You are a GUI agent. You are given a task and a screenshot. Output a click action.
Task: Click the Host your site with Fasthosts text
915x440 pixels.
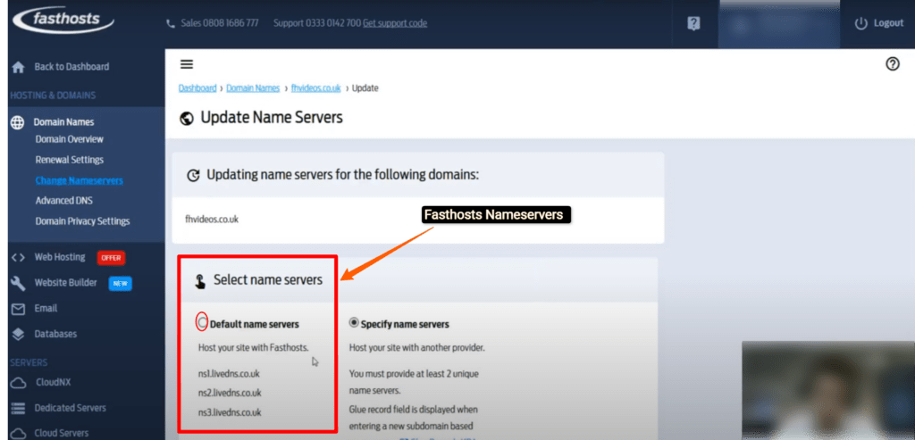point(253,348)
